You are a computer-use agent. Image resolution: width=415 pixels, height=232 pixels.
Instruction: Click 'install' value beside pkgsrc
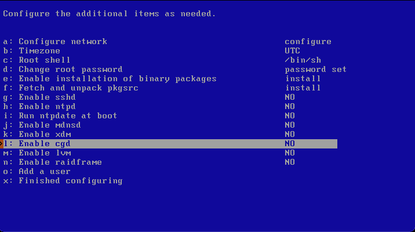point(303,88)
